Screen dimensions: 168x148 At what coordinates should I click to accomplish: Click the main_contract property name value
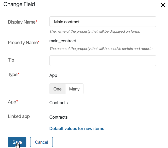(63, 41)
